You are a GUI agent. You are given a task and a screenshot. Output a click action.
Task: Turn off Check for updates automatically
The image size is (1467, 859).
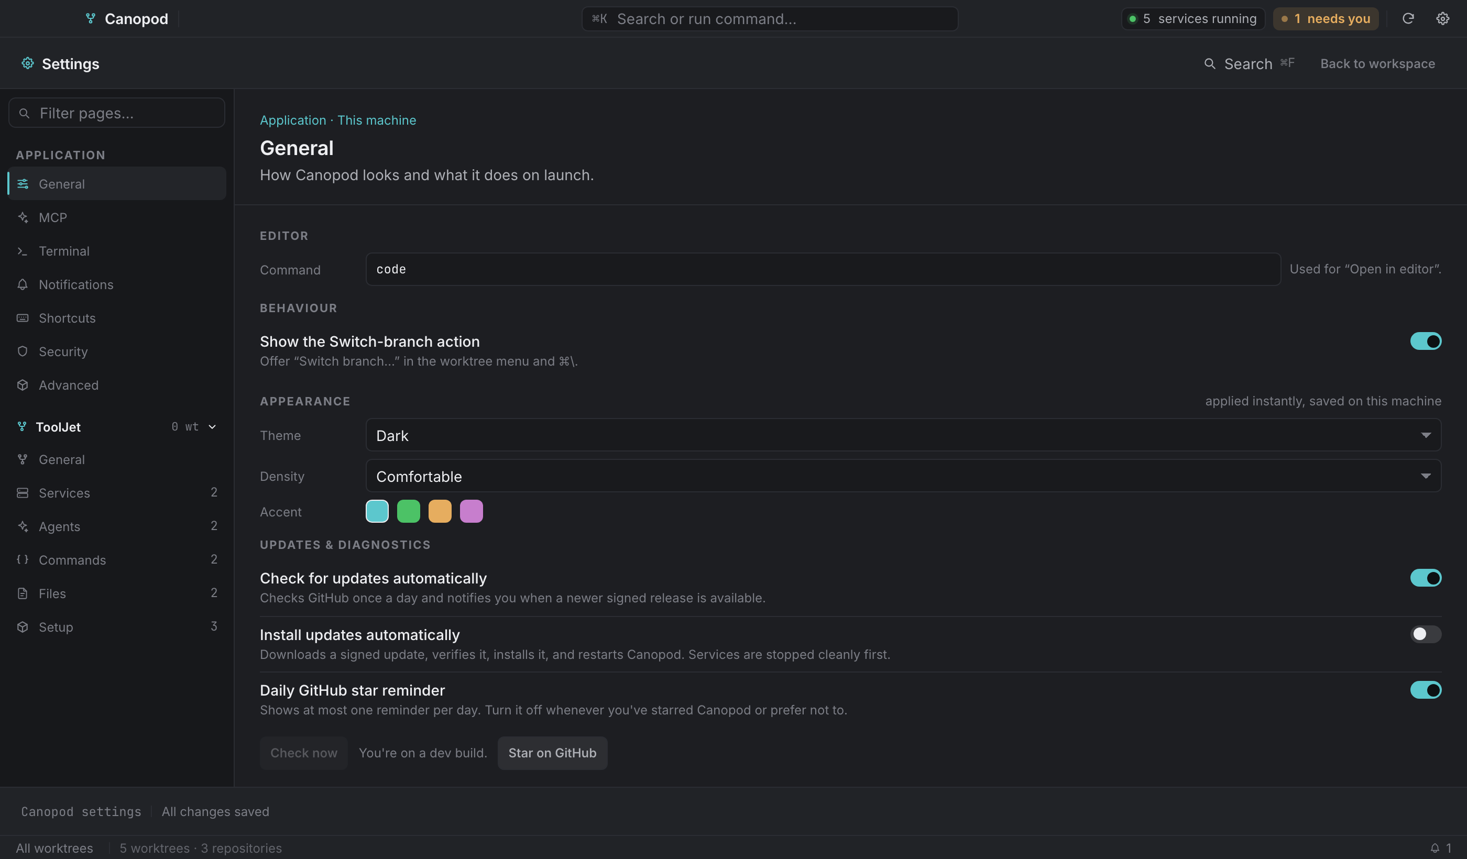point(1425,578)
